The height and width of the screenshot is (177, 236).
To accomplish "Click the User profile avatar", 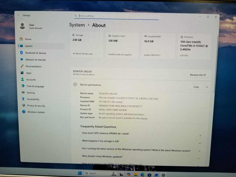I will click(x=23, y=26).
